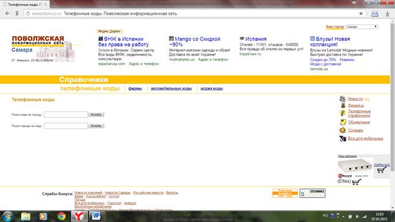Open the Новости sidebar link

pyautogui.click(x=355, y=99)
